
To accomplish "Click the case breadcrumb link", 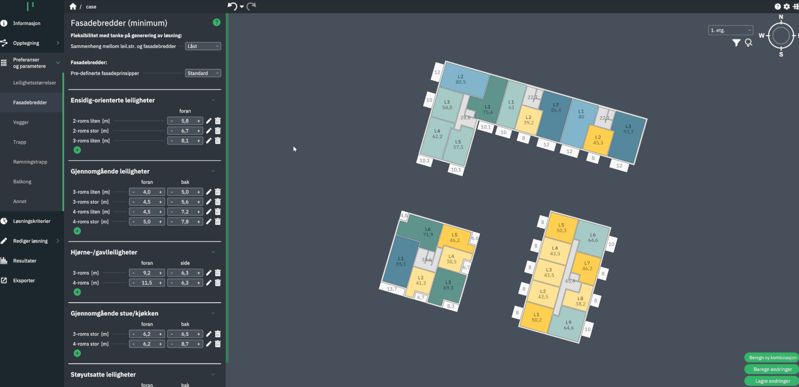I will point(91,7).
